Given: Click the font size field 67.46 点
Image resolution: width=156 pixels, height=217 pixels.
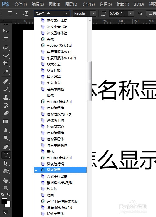Looking at the screenshot, I should pos(118,14).
